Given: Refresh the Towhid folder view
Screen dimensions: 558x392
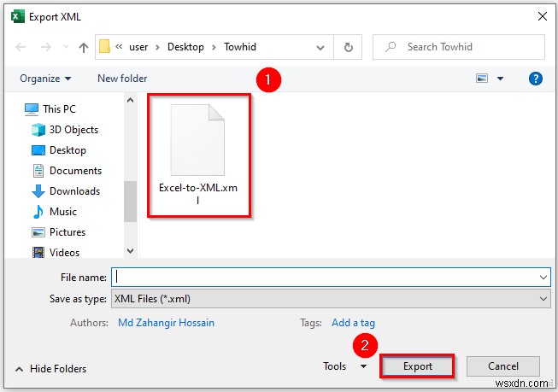Looking at the screenshot, I should [x=348, y=47].
